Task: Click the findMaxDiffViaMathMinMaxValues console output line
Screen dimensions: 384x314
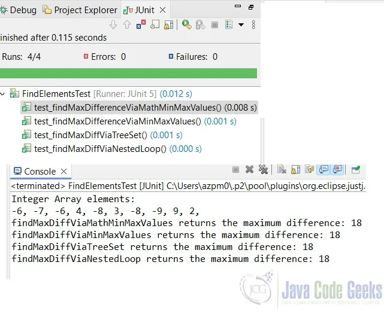Action: 187,223
